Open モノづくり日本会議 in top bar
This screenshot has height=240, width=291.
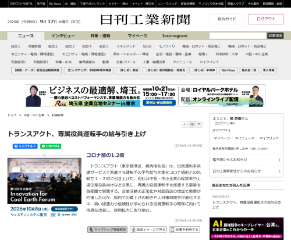tap(211, 3)
